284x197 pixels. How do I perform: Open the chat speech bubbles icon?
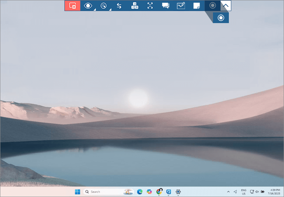pyautogui.click(x=166, y=6)
